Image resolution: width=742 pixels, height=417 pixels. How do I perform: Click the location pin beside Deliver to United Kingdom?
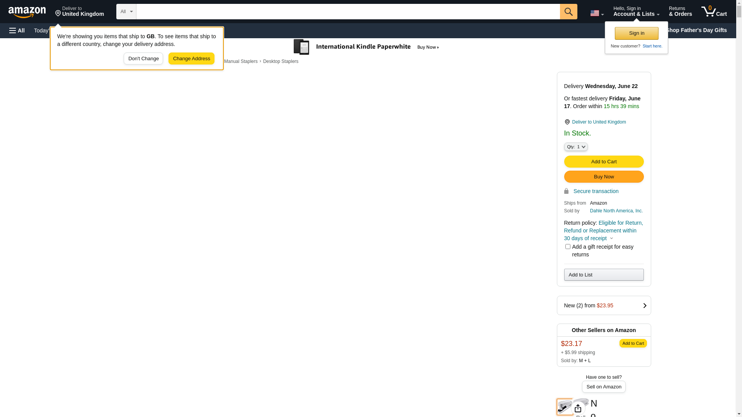[567, 122]
